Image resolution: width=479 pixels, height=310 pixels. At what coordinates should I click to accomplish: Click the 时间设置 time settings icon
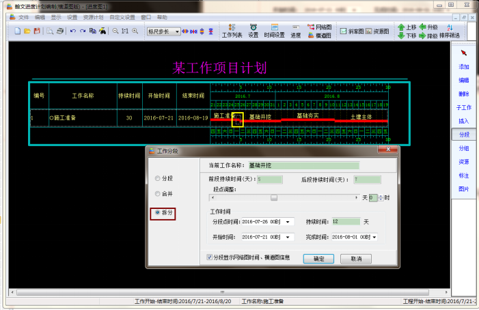coord(274,31)
